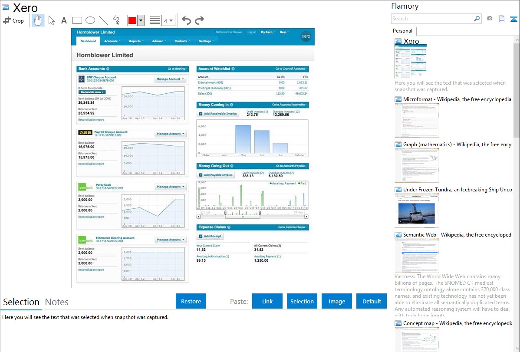
Task: Click the red color swatch
Action: pyautogui.click(x=132, y=20)
